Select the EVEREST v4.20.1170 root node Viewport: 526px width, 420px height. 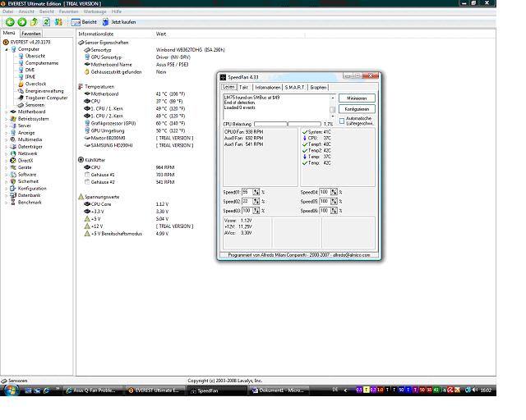30,42
